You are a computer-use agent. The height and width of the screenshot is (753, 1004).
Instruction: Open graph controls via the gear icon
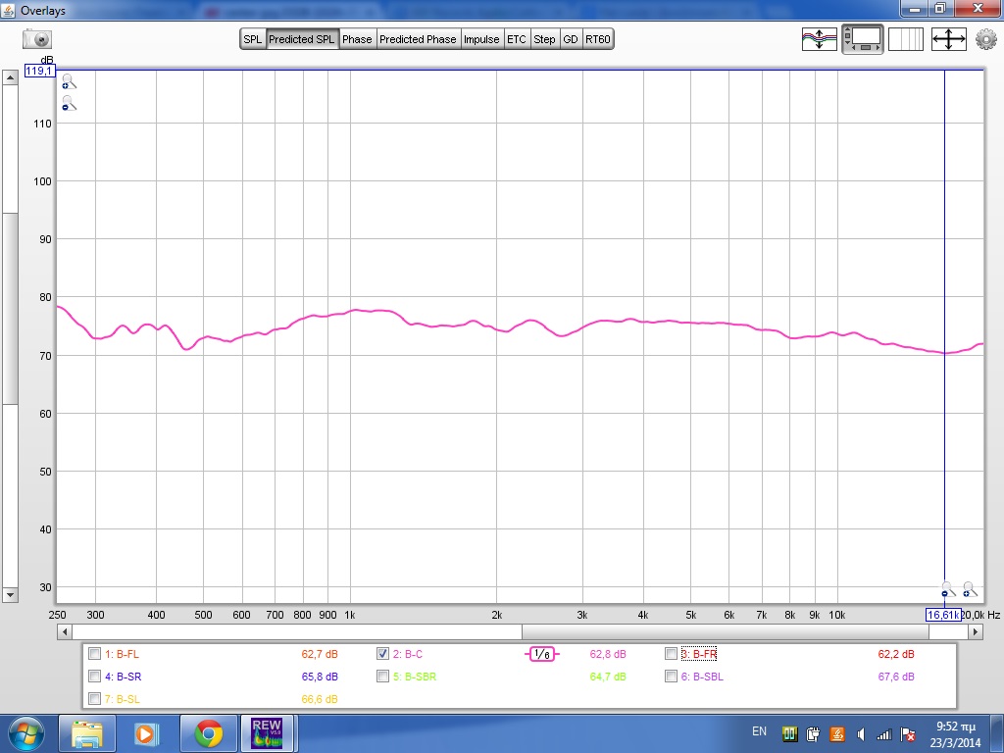tap(985, 40)
